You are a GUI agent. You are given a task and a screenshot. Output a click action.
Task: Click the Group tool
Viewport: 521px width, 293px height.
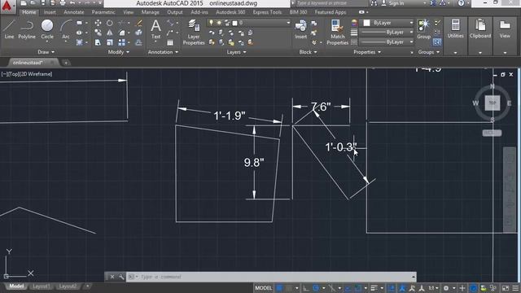pyautogui.click(x=423, y=29)
